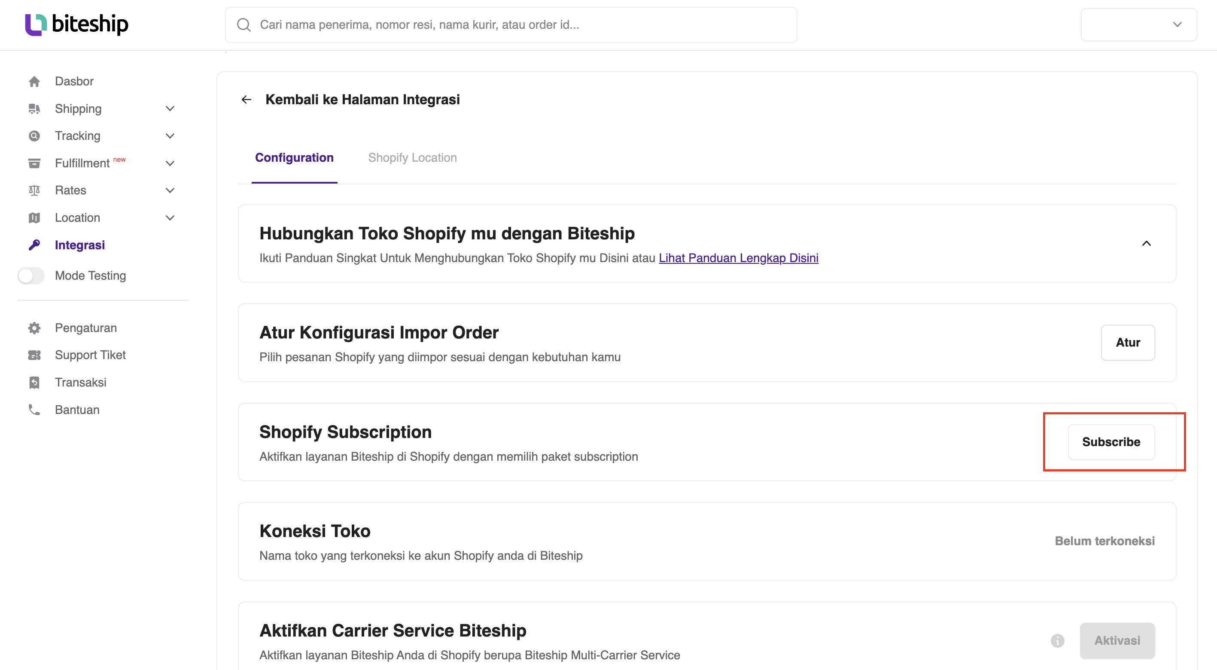Image resolution: width=1217 pixels, height=670 pixels.
Task: Focus the search input field
Action: coord(511,24)
